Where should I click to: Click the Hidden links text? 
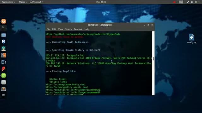coord(58,79)
